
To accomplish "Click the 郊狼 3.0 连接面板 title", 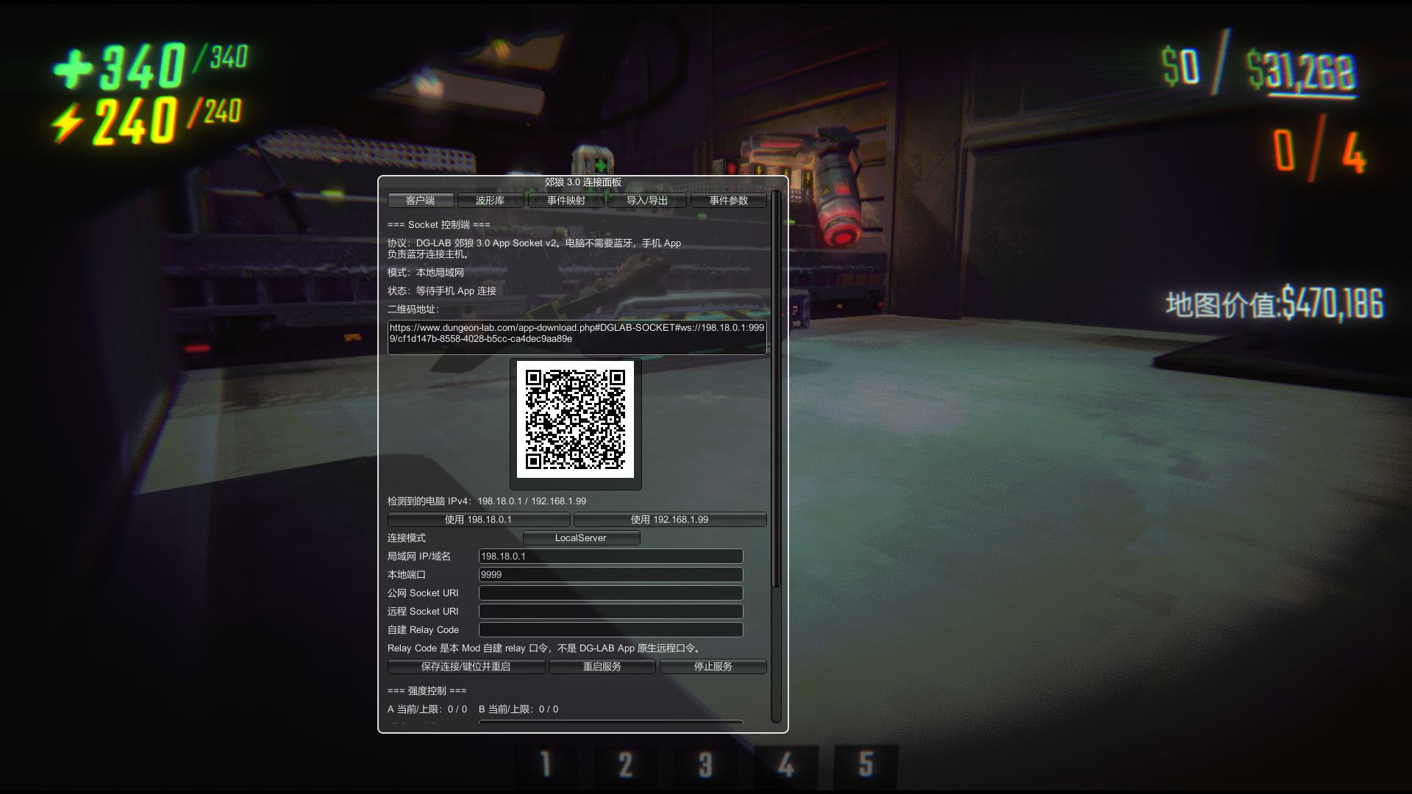I will point(583,182).
